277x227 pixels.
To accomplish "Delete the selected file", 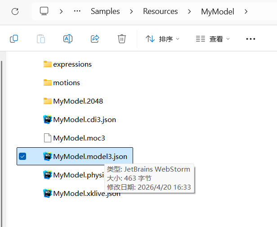I will (122, 39).
